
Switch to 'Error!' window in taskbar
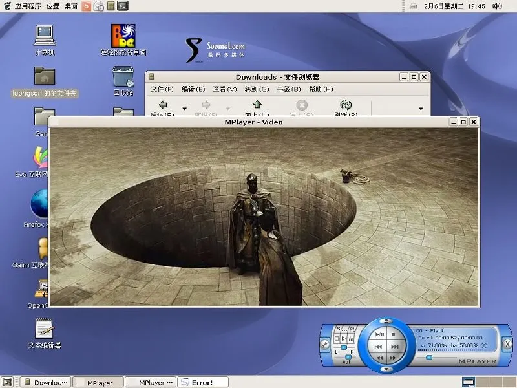point(203,382)
